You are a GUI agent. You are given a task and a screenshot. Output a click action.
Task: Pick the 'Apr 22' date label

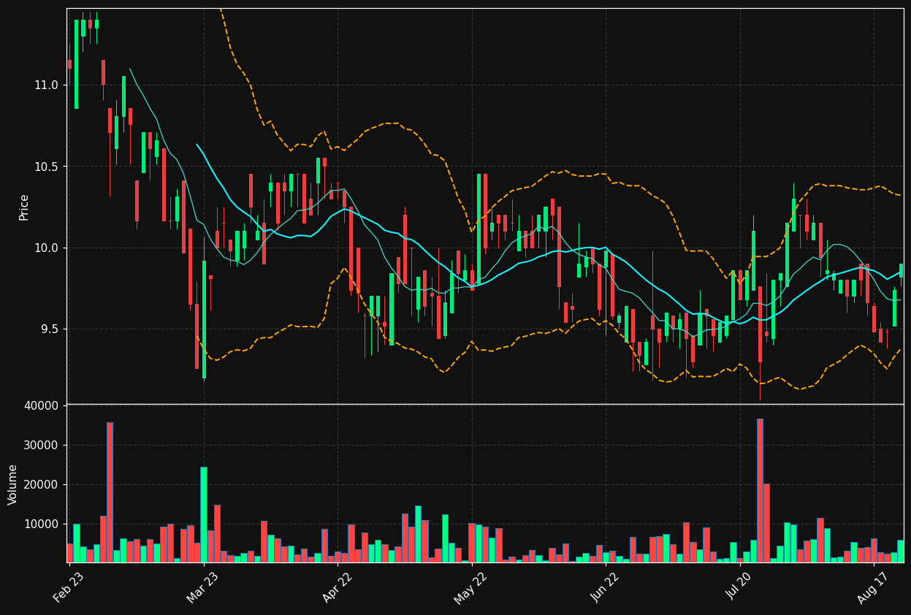[337, 588]
